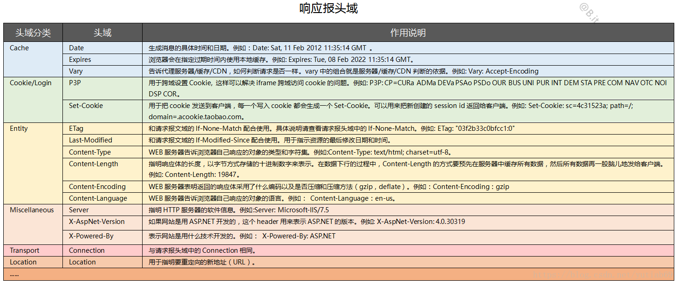Image resolution: width=678 pixels, height=284 pixels.
Task: Click the P3P header field cell
Action: coord(103,88)
